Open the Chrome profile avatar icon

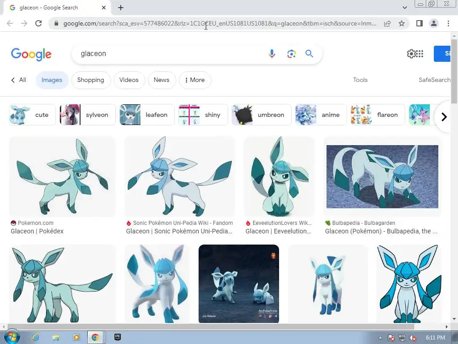434,23
